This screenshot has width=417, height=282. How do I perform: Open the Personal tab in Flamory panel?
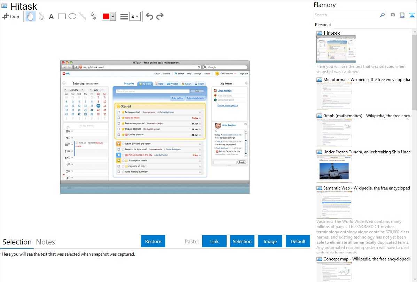click(x=323, y=25)
